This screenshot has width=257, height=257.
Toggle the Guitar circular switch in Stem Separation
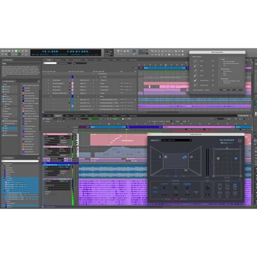[x=213, y=76]
